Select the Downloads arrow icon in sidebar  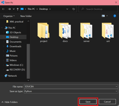[7, 46]
